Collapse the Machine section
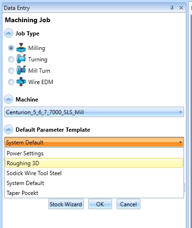Screen dimensions: 192x228 point(8,99)
